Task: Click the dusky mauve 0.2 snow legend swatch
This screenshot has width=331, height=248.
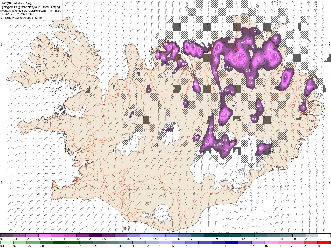Action: coord(7,235)
